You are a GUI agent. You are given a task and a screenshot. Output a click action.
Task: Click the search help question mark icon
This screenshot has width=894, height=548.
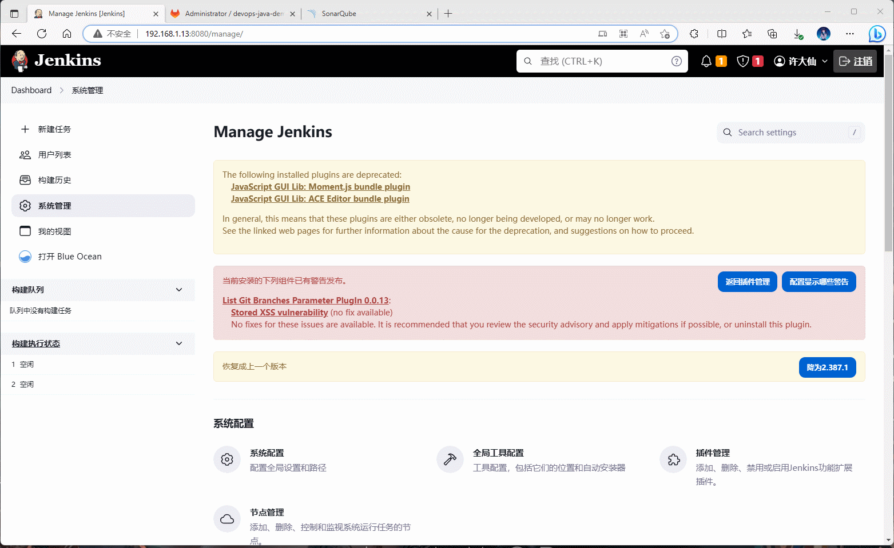pos(677,61)
